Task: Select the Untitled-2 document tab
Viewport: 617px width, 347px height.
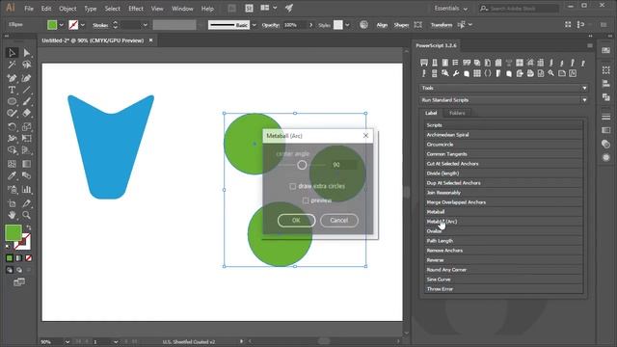Action: click(93, 40)
